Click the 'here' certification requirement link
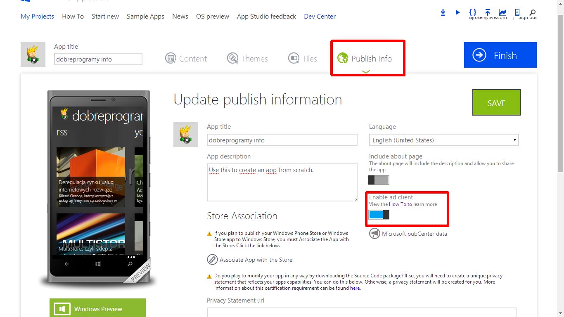This screenshot has width=564, height=317. 355,288
